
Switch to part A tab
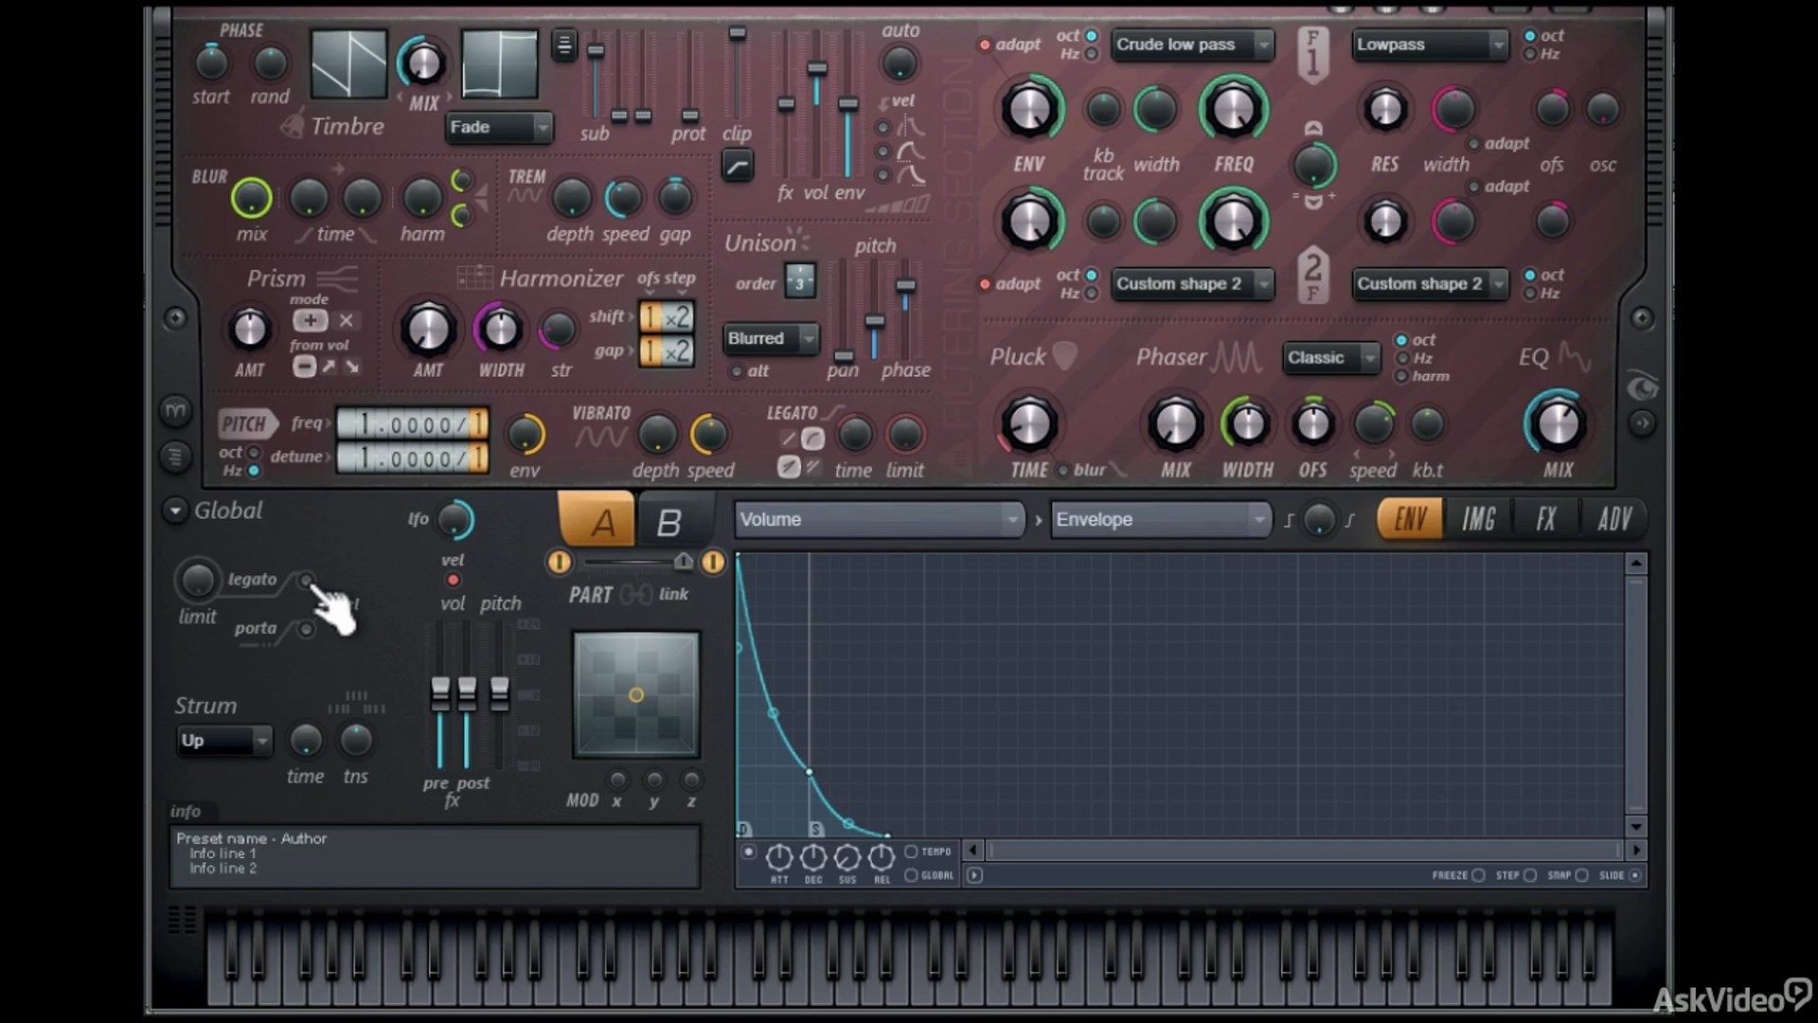[x=597, y=520]
